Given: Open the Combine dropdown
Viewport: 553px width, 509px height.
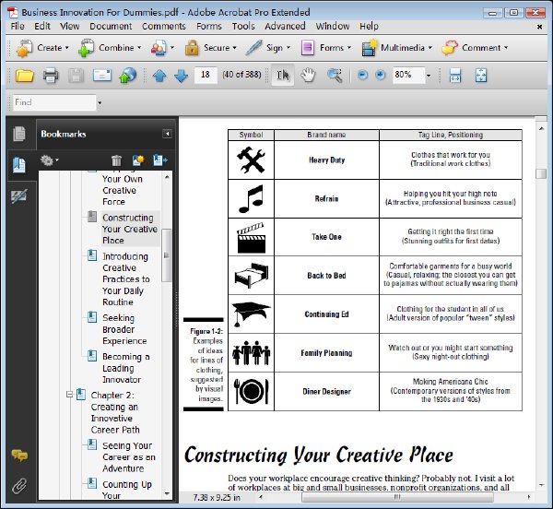Looking at the screenshot, I should coord(110,48).
